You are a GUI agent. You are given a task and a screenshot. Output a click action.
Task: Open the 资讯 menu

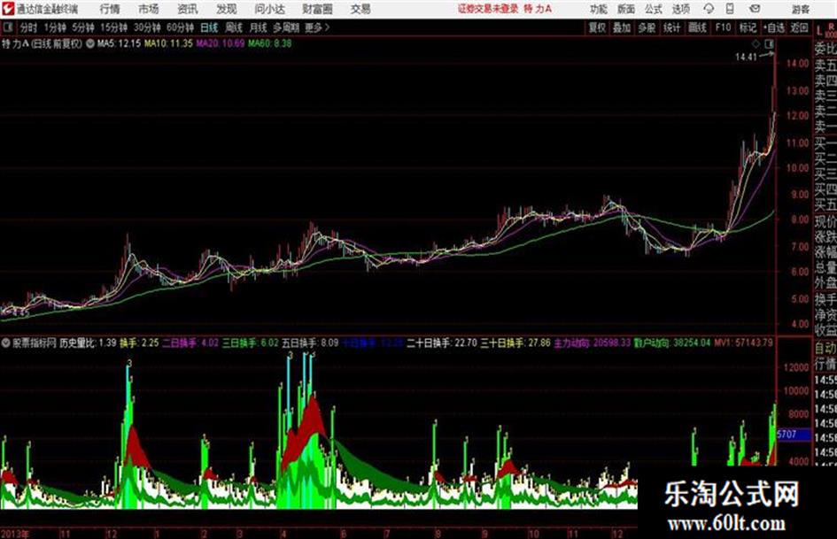pos(188,9)
